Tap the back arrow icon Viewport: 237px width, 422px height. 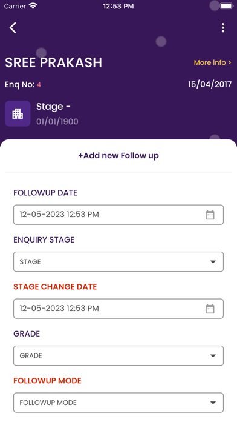pos(13,28)
